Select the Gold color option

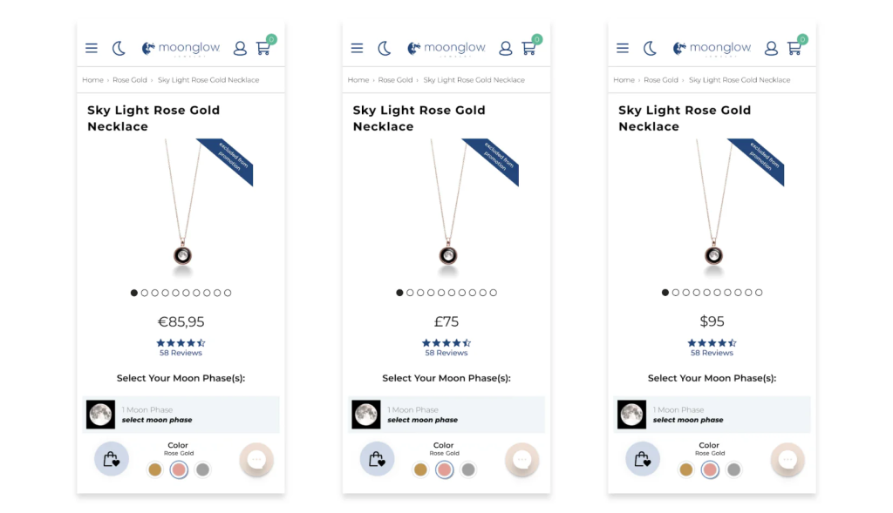coord(154,469)
